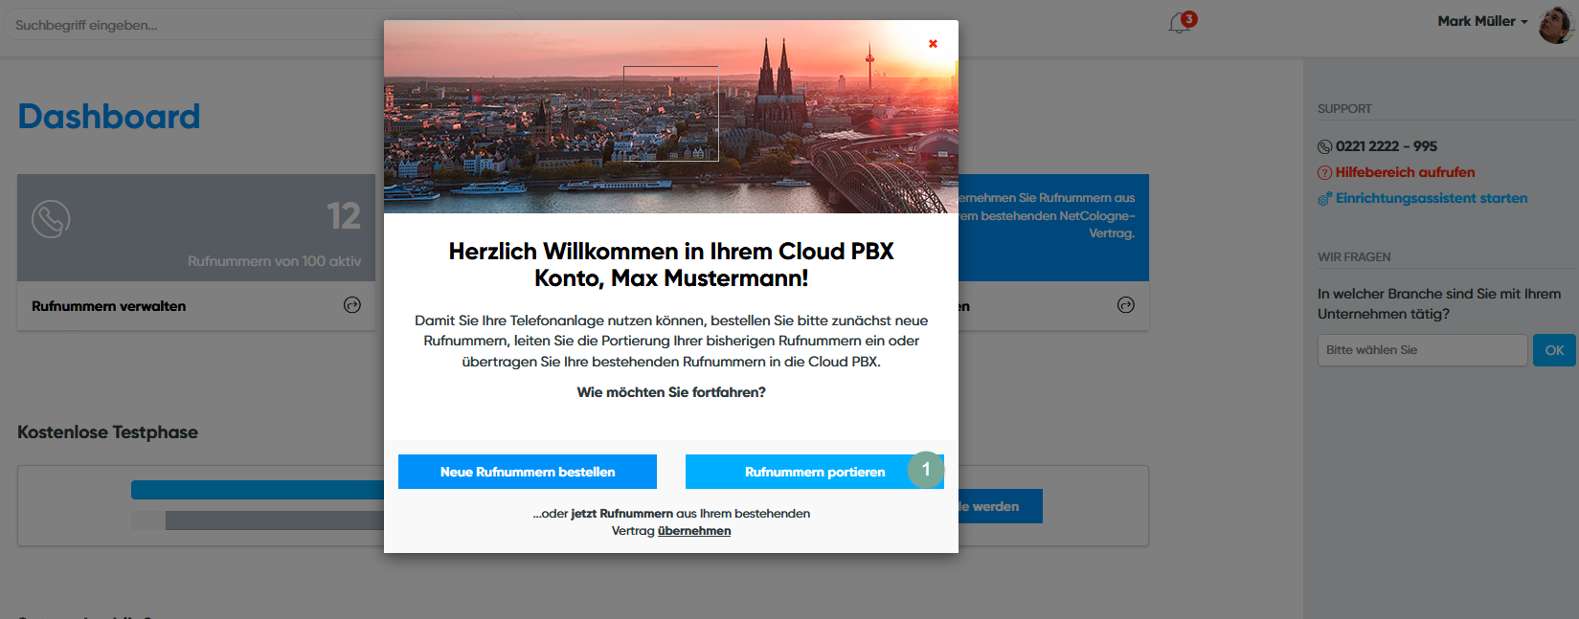Click arrow icon beside Rufnummern verwalten
The height and width of the screenshot is (619, 1579).
(352, 305)
